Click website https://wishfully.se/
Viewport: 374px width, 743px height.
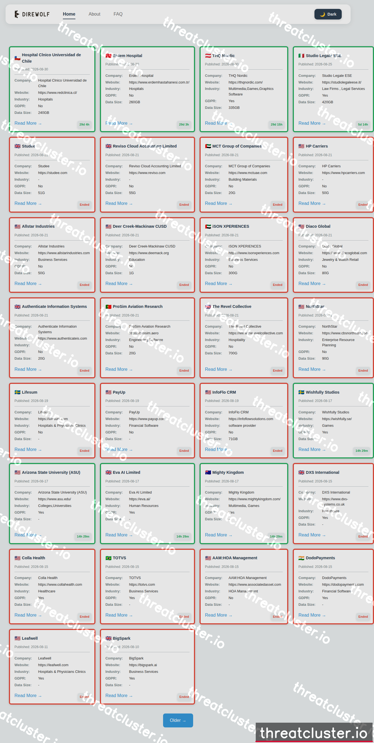coord(337,419)
